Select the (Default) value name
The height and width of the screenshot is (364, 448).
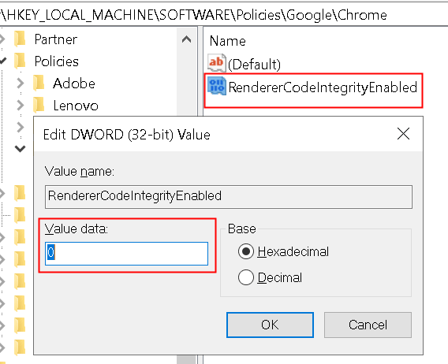(254, 65)
